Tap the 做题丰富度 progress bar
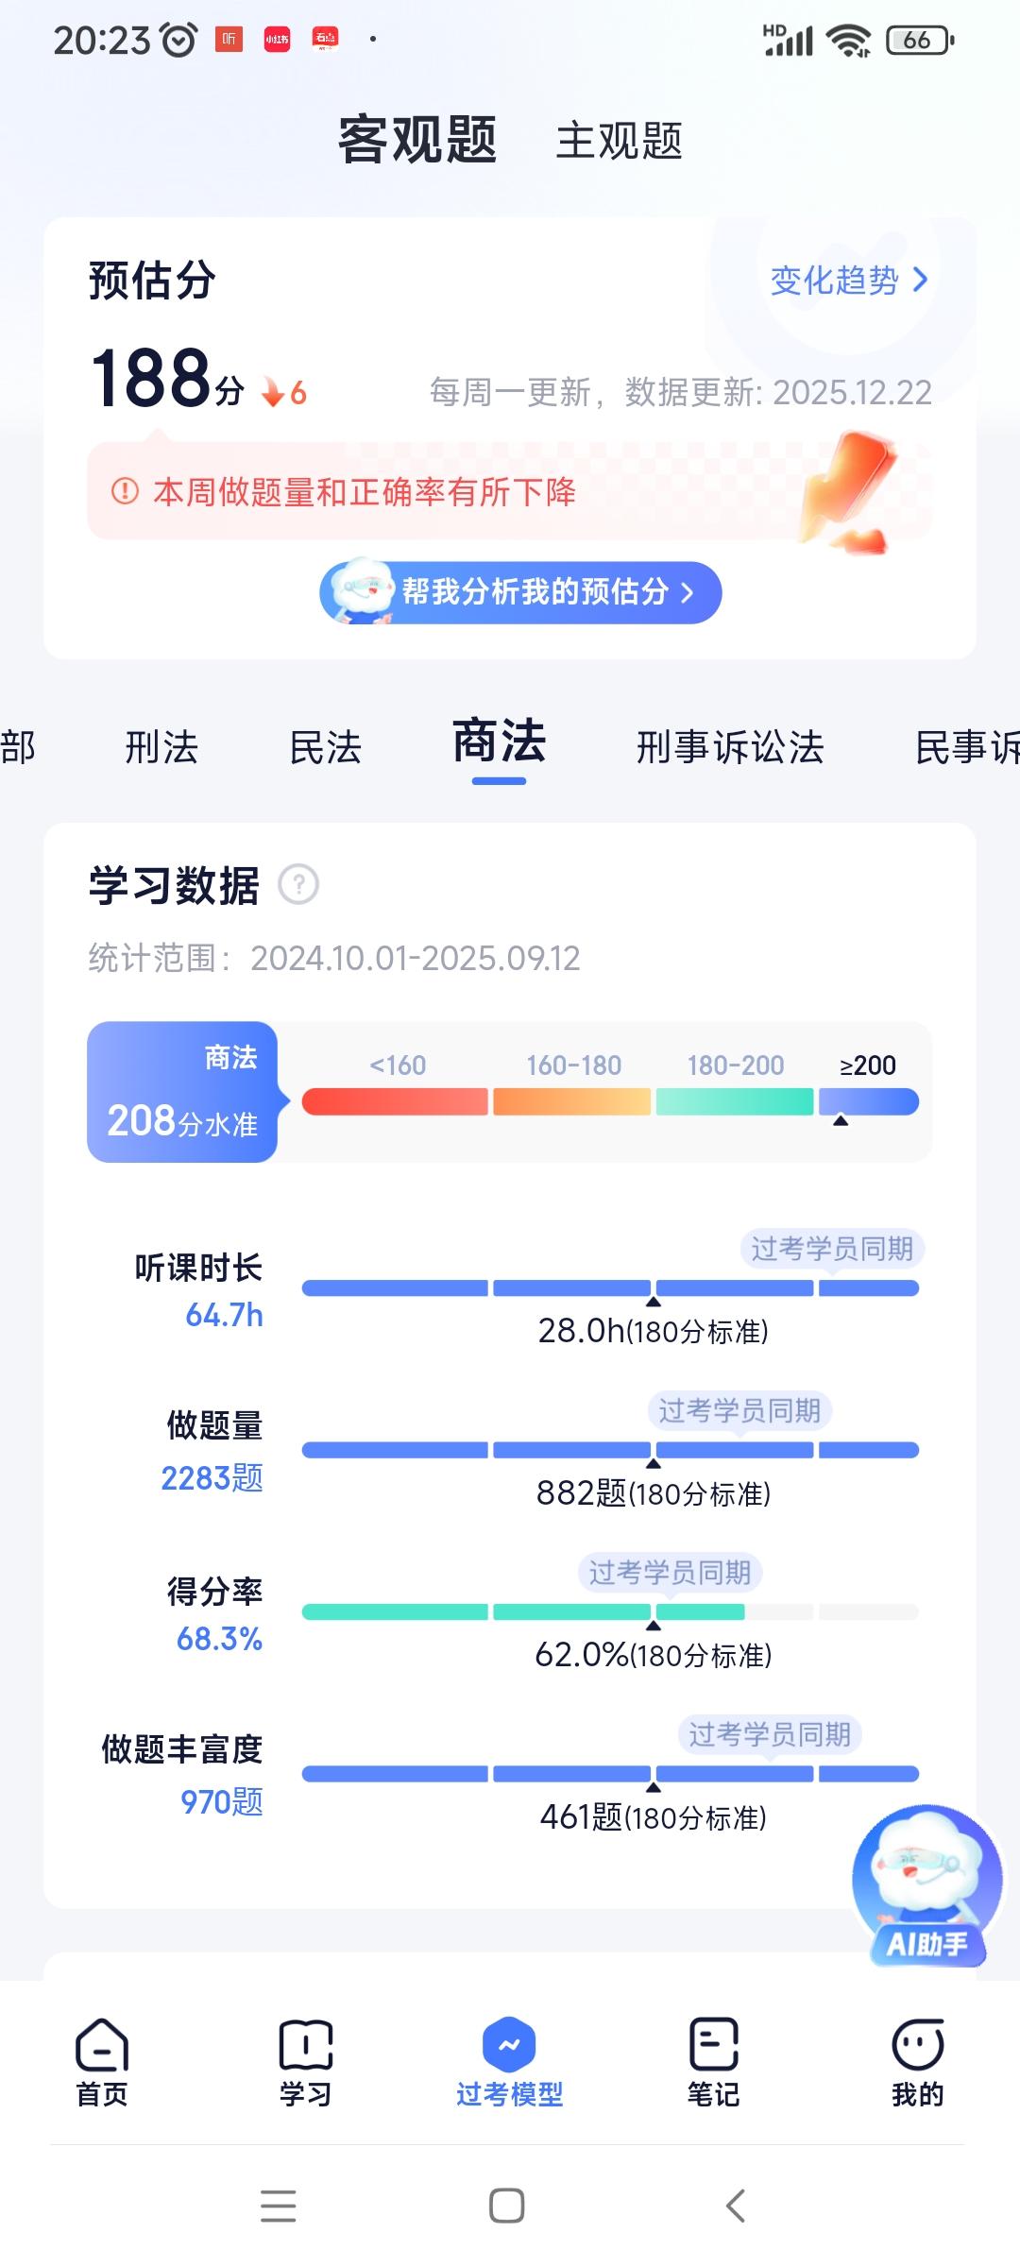The image size is (1020, 2267). (x=610, y=1774)
